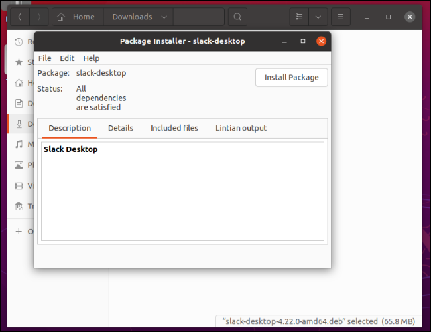
Task: Open Videos in the Files sidebar
Action: click(21, 186)
